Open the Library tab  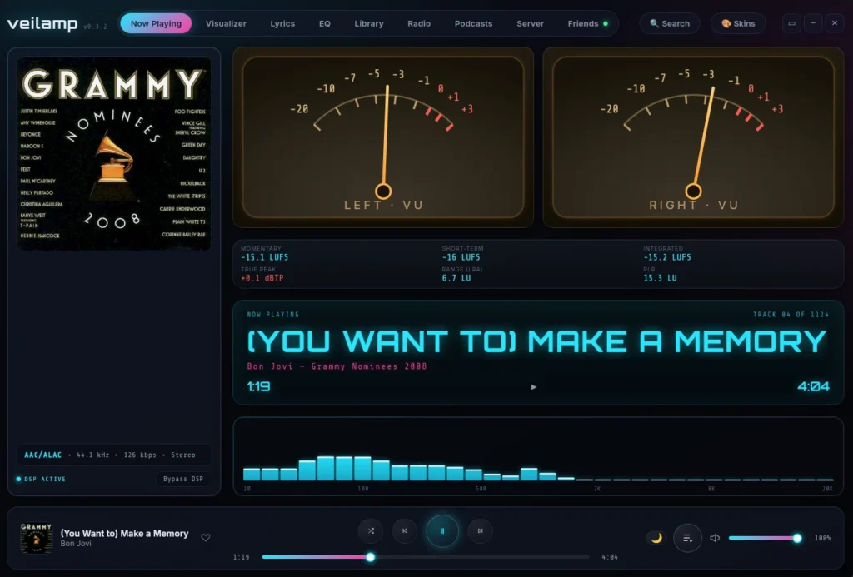click(x=369, y=23)
